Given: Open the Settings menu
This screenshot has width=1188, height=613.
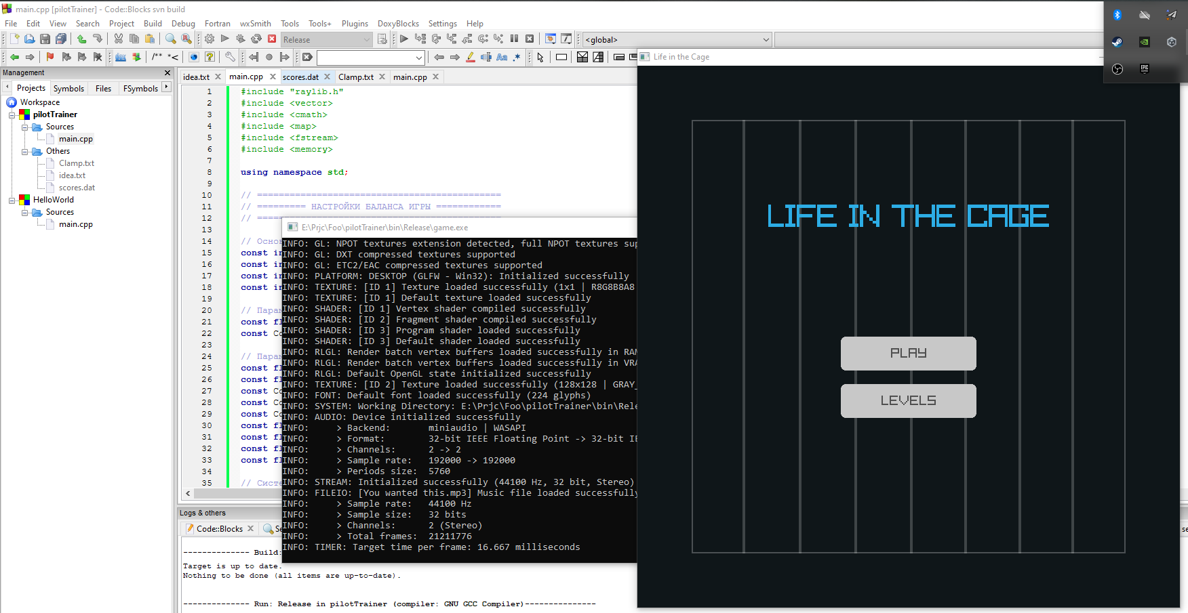Looking at the screenshot, I should [x=442, y=23].
